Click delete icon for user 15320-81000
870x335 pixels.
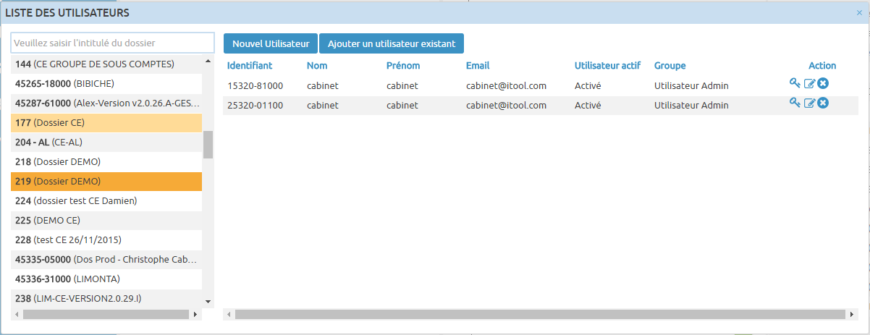pos(823,84)
